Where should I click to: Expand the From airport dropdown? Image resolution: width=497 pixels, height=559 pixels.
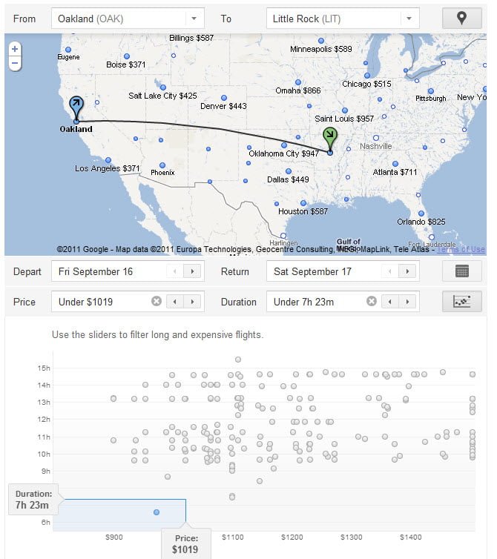194,19
